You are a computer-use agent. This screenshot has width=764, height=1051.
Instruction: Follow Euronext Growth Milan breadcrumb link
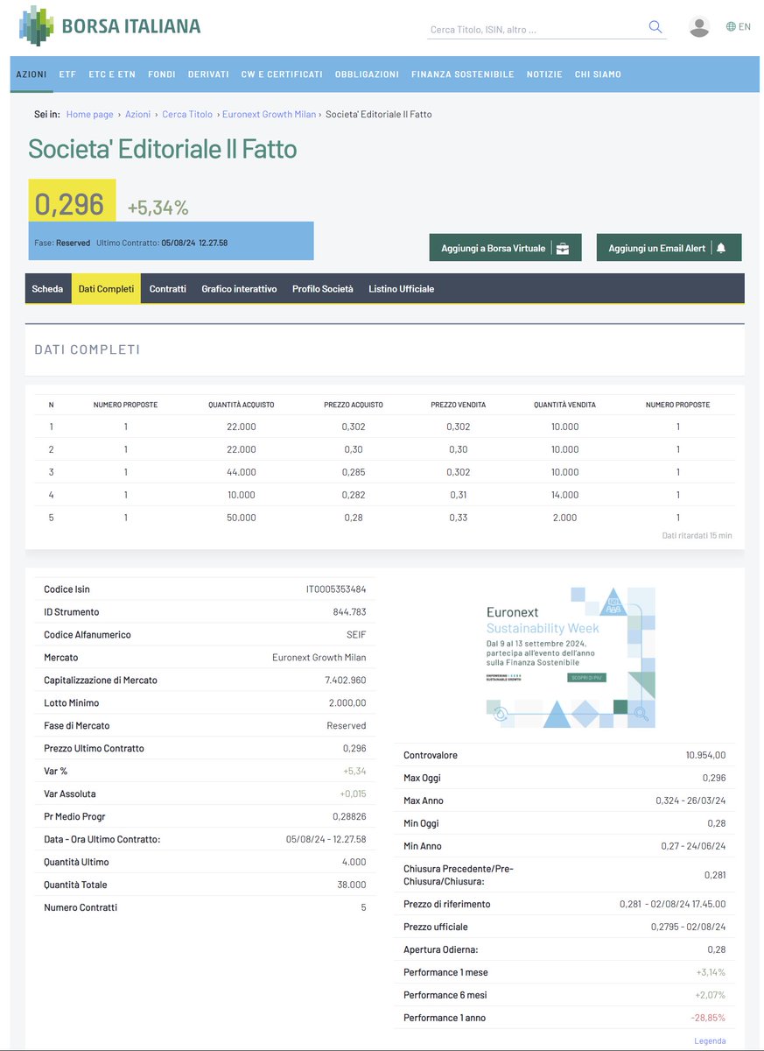(x=269, y=115)
